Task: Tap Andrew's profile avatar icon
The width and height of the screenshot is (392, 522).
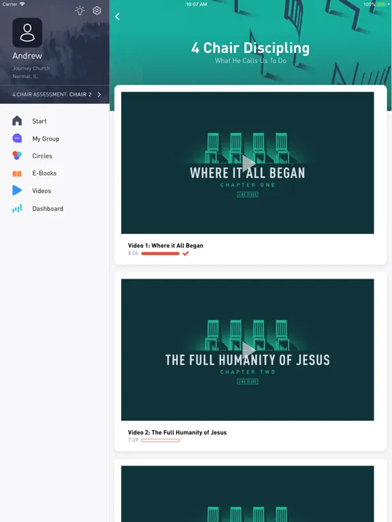Action: pos(27,33)
